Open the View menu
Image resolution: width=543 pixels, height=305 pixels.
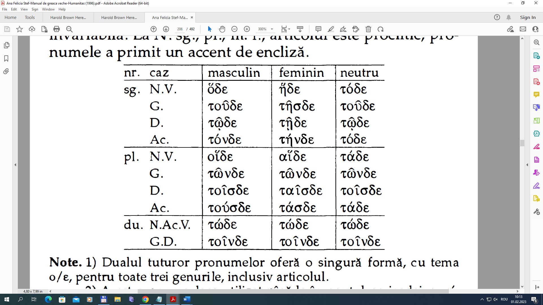click(x=24, y=9)
